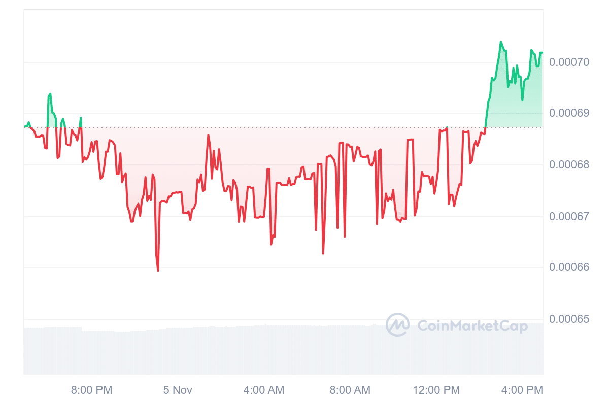Select the 0.00069 price axis label
609x406 pixels.
click(569, 113)
